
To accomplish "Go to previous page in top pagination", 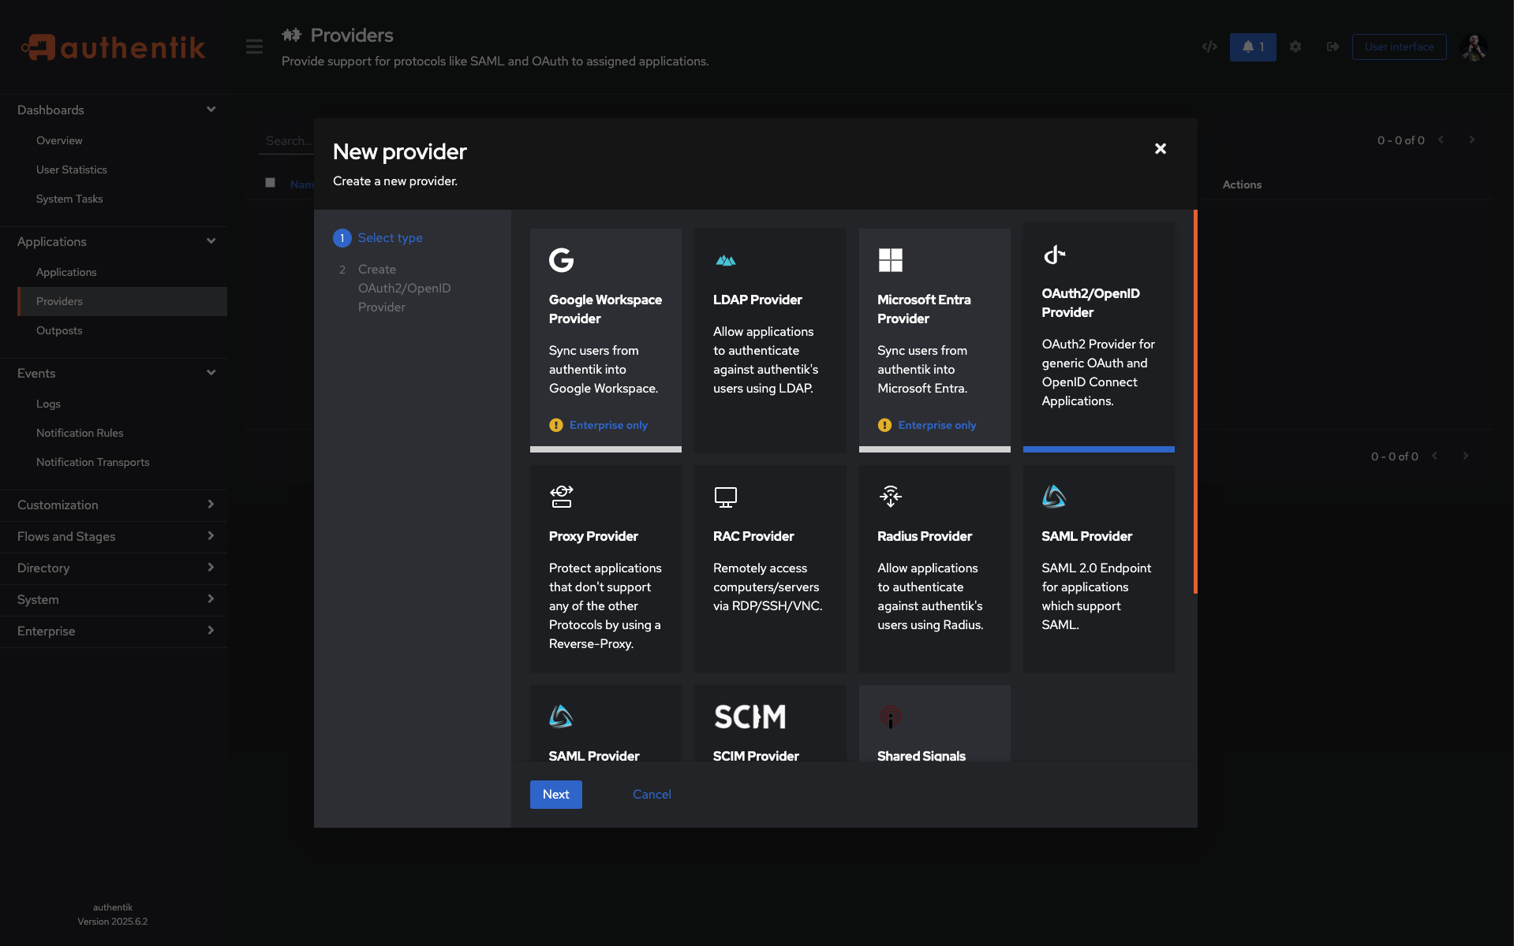I will click(x=1441, y=140).
